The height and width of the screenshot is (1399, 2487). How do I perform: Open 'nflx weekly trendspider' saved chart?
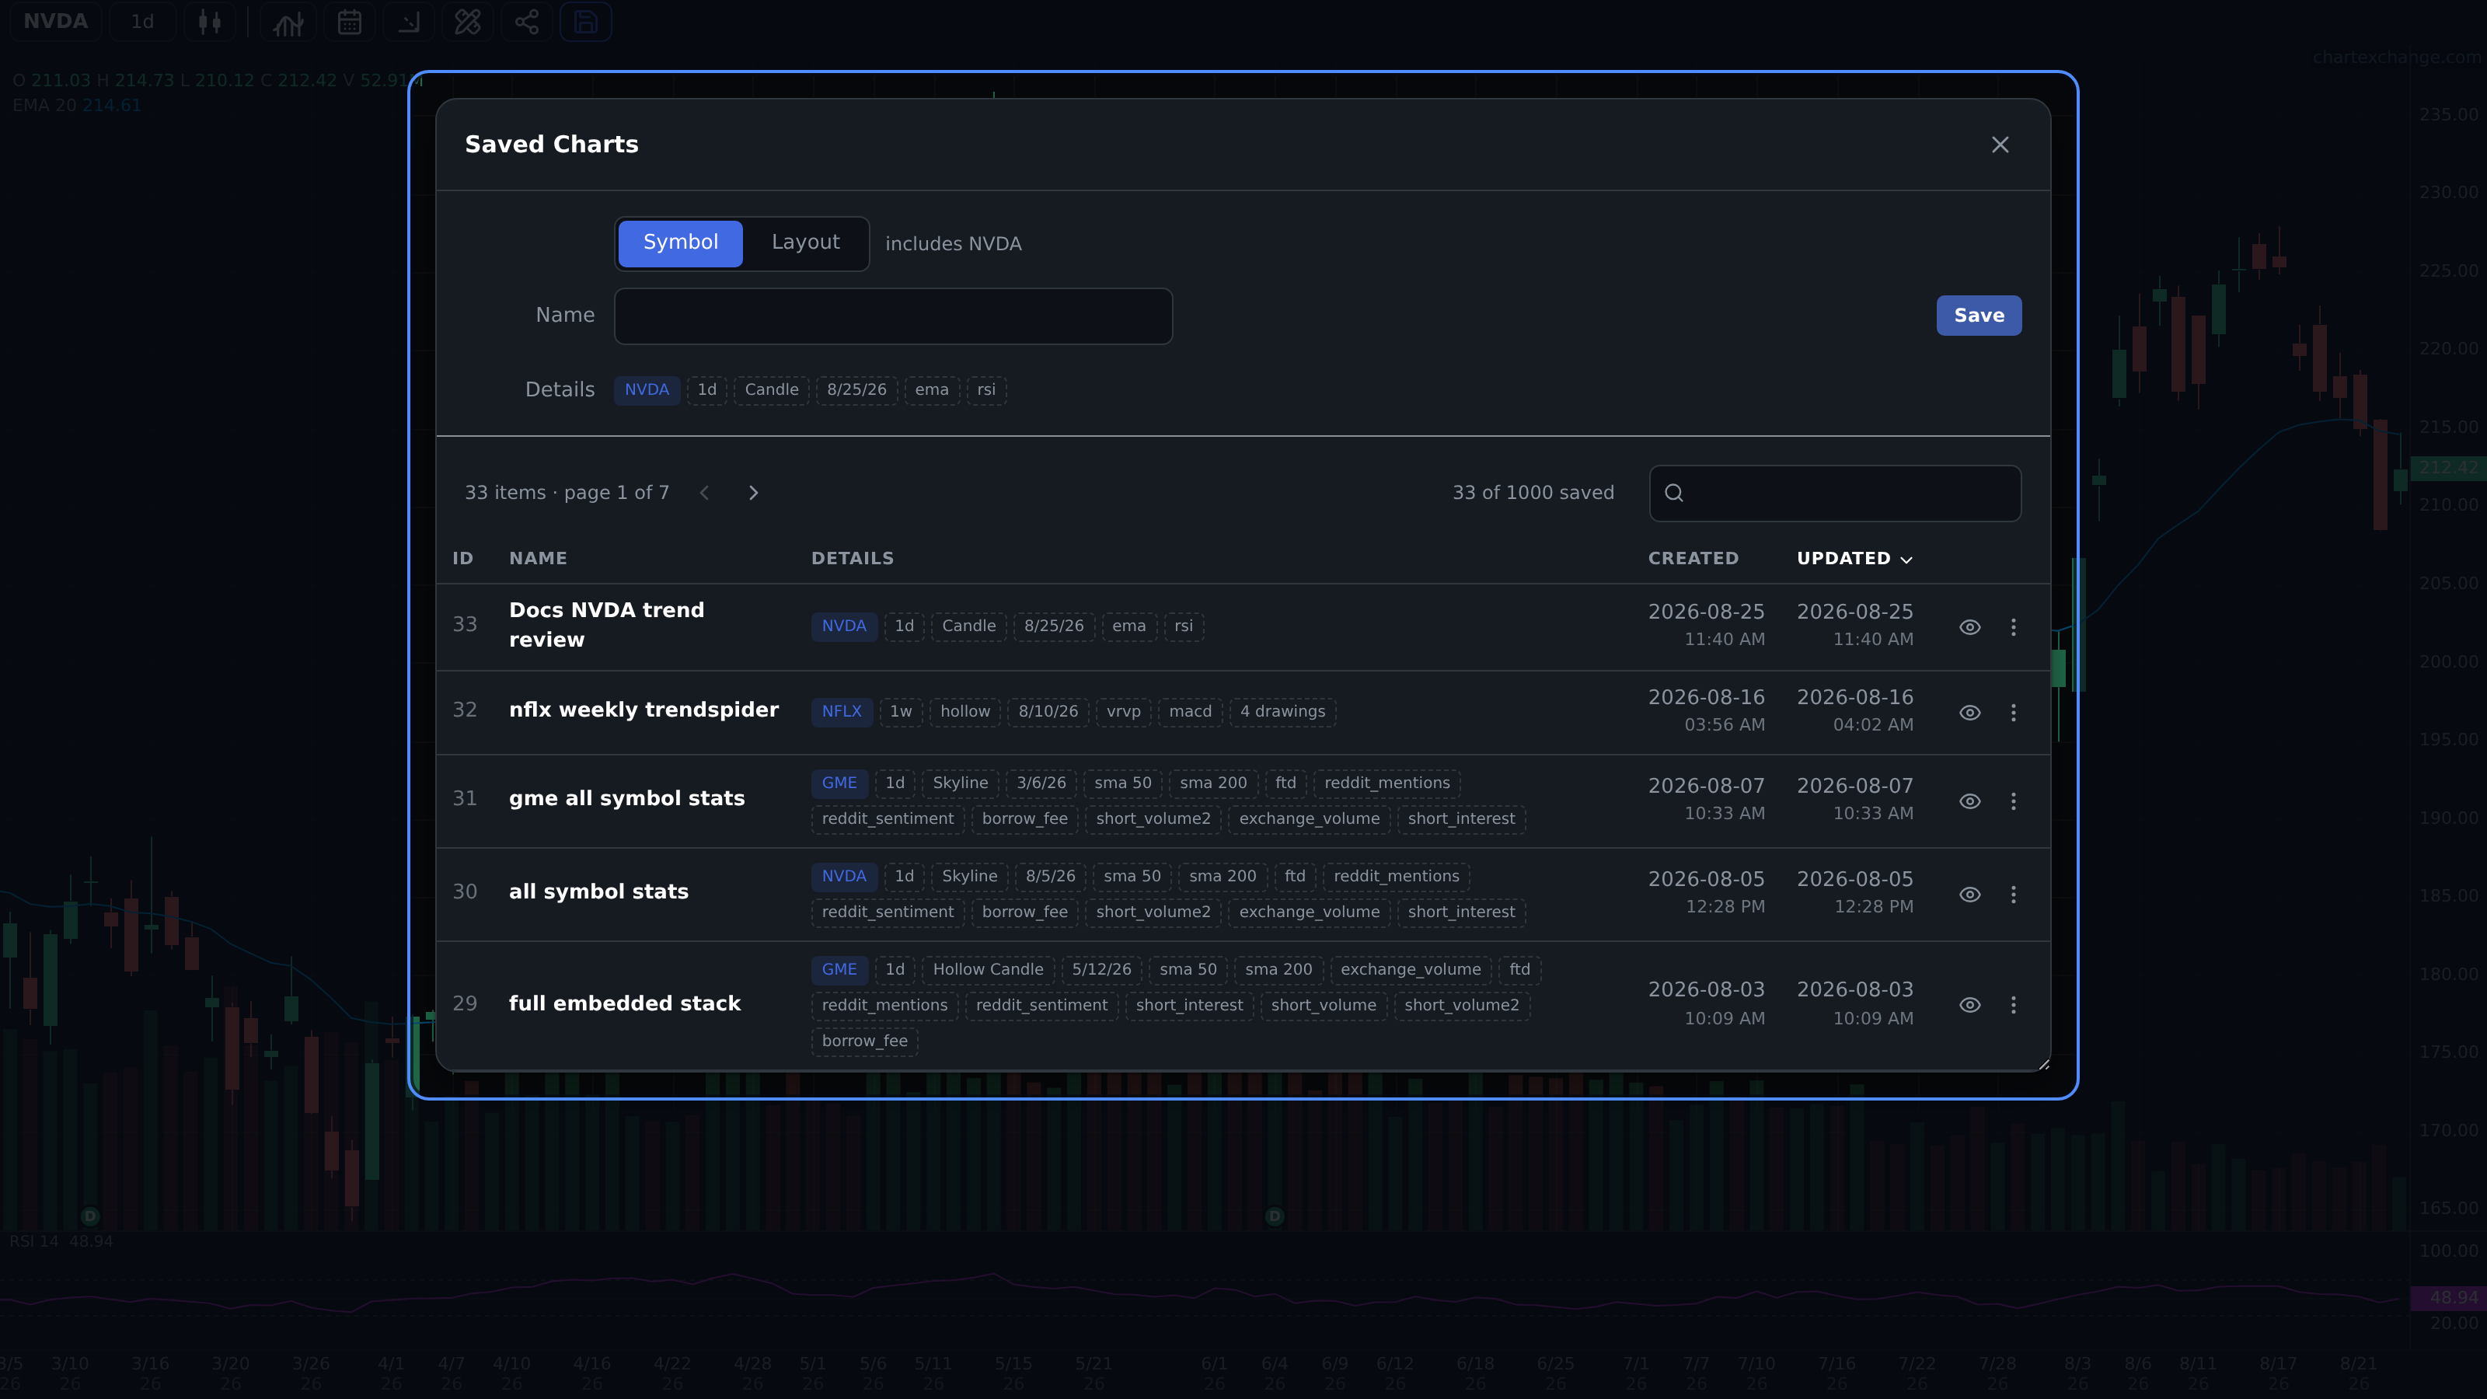[643, 710]
